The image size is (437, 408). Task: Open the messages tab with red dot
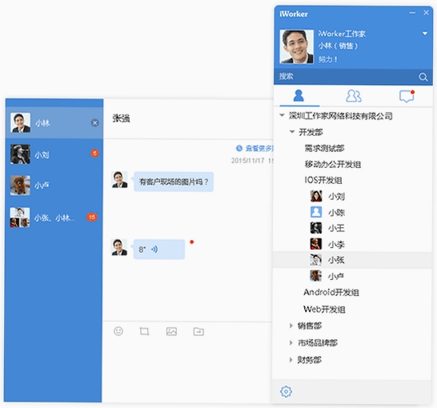tap(407, 96)
